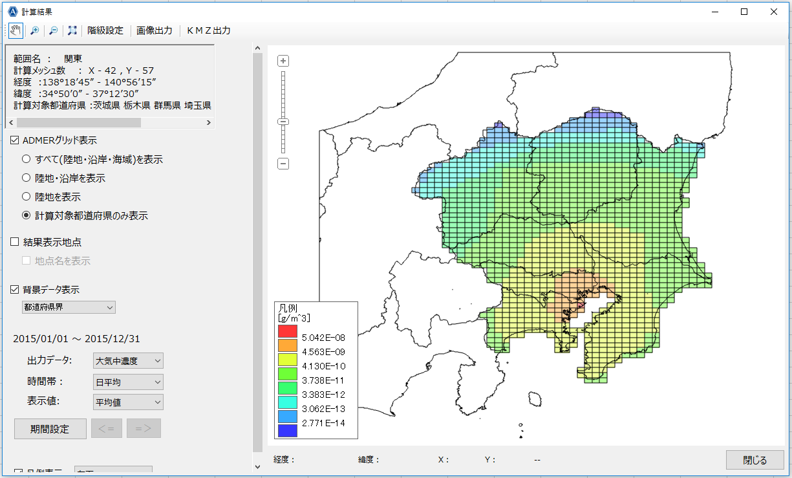The width and height of the screenshot is (792, 478).
Task: Click the 閉じる button
Action: click(755, 460)
